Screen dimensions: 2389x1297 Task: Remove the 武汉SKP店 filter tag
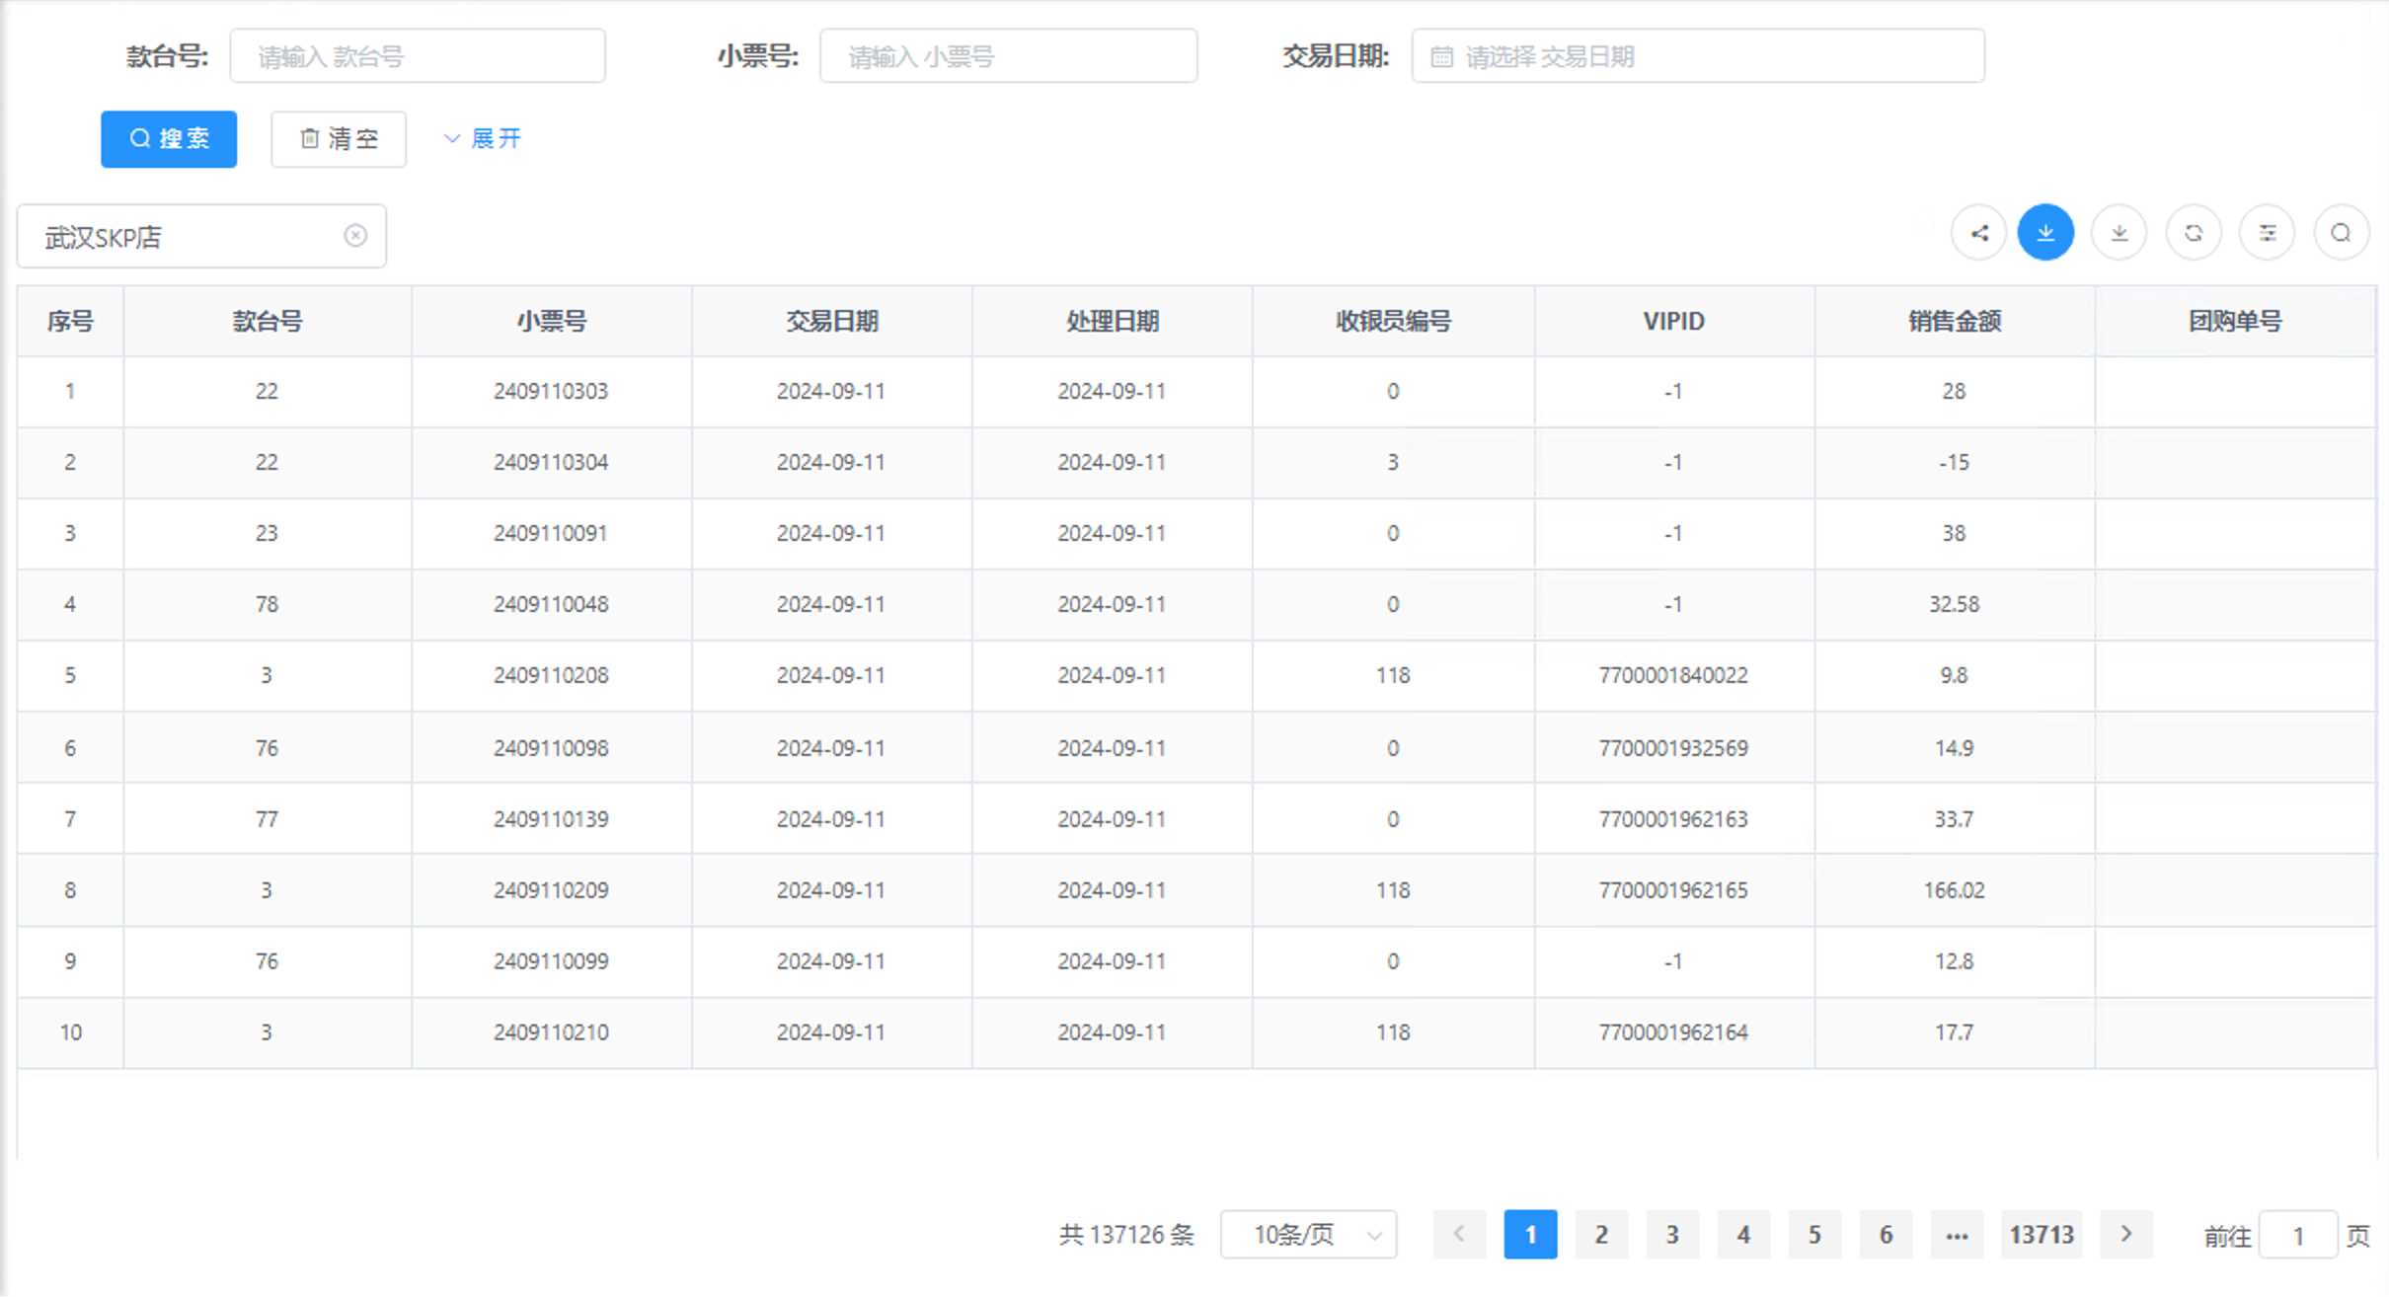tap(356, 235)
